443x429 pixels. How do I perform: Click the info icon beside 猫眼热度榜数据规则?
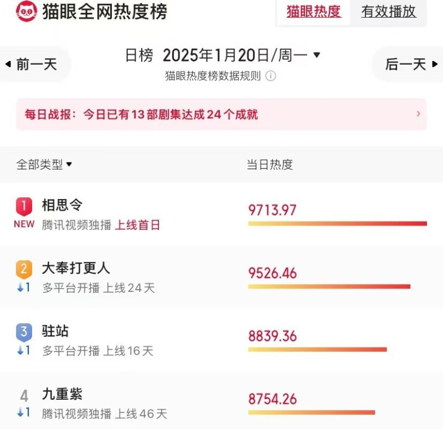click(271, 76)
